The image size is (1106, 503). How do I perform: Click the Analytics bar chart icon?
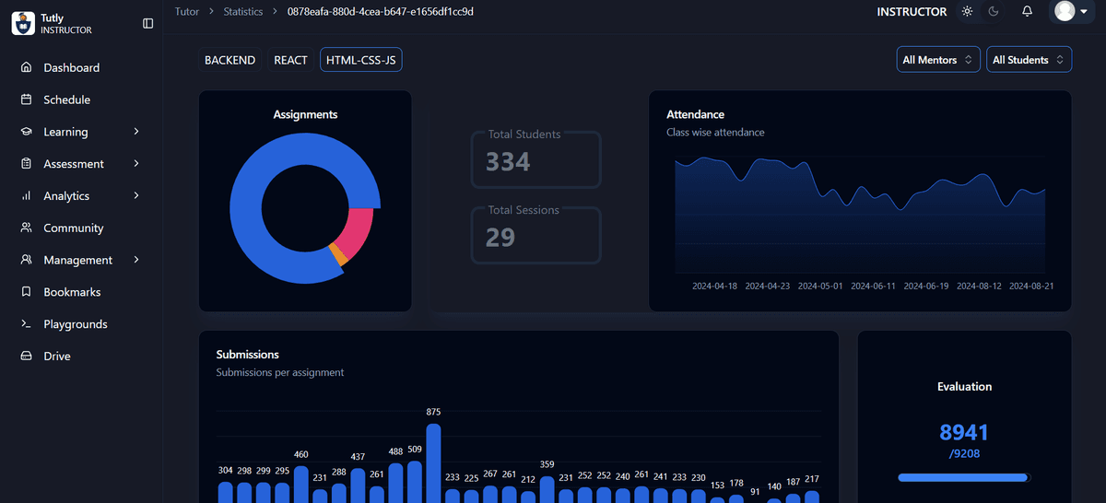tap(26, 196)
